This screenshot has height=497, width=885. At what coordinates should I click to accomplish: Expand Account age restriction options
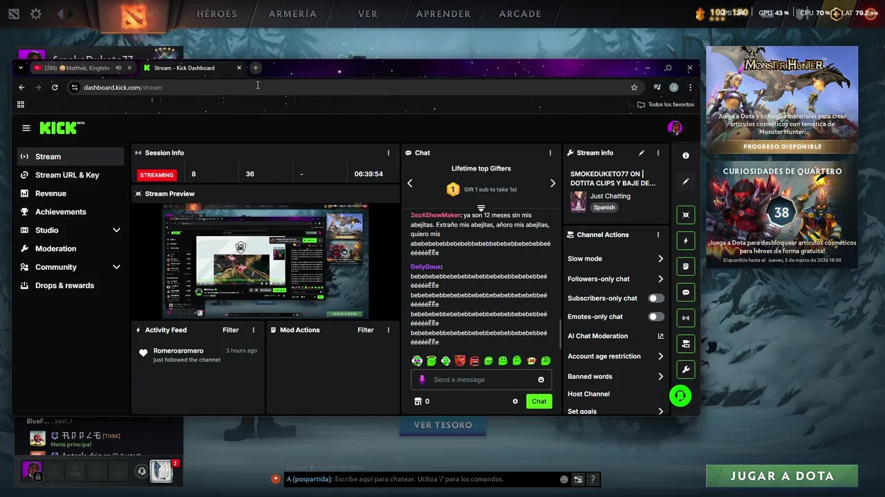[x=660, y=356]
